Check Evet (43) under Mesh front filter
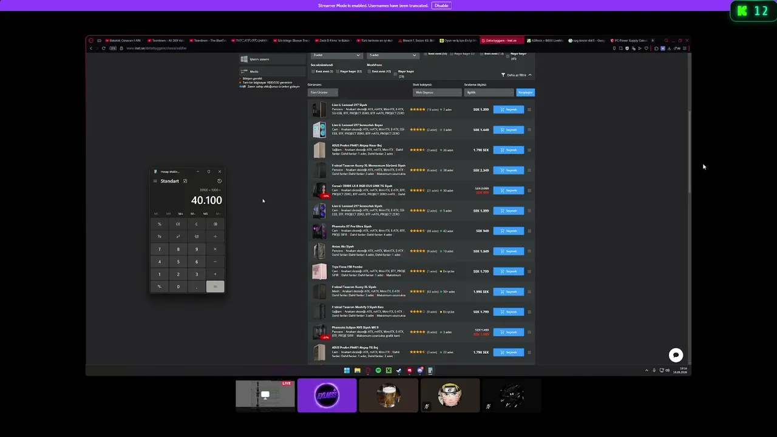The image size is (777, 437). point(369,72)
